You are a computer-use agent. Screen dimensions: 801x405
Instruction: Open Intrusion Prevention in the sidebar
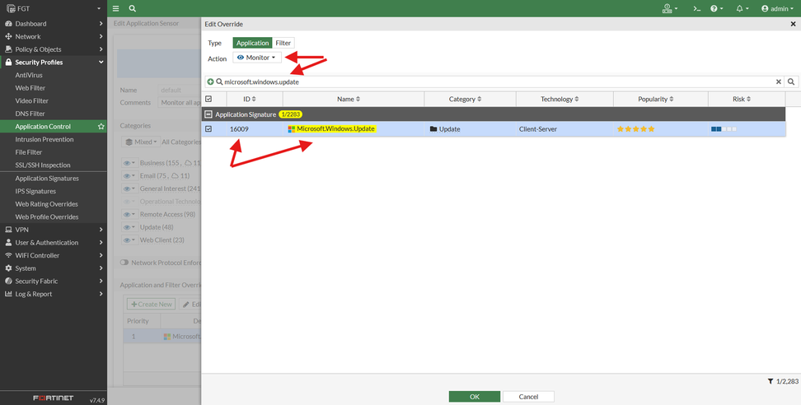point(44,139)
